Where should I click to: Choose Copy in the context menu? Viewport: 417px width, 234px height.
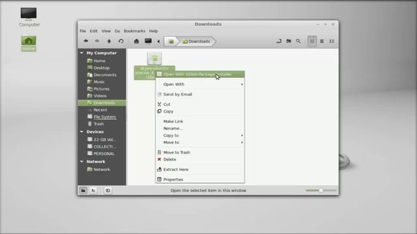[x=200, y=111]
